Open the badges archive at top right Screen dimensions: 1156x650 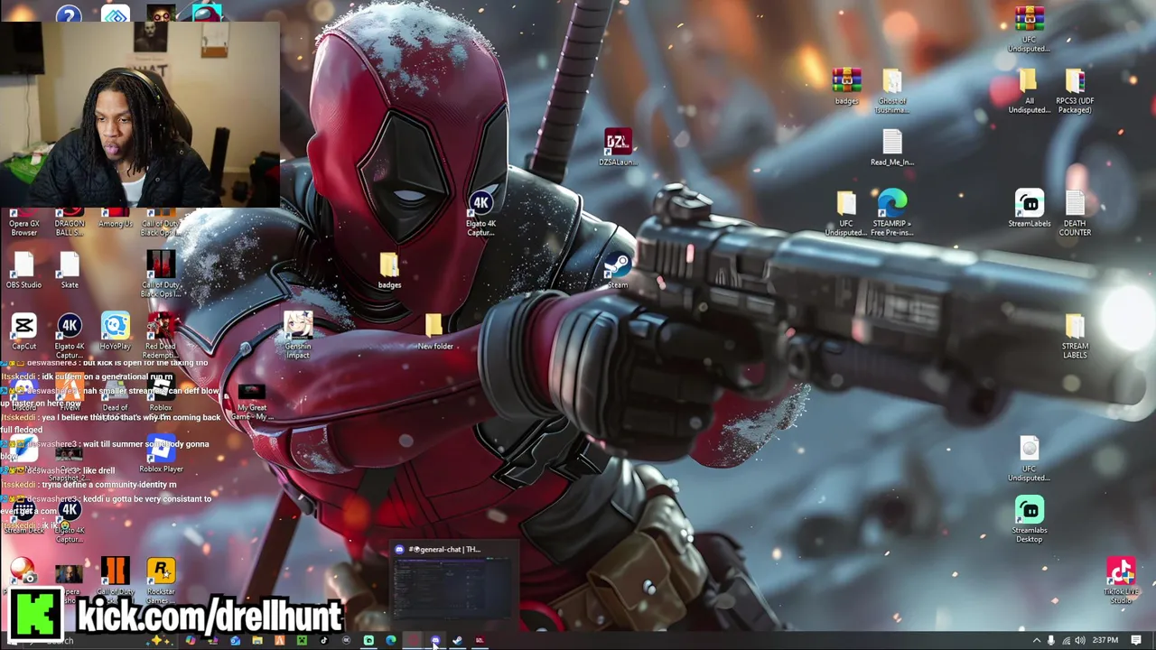point(846,86)
